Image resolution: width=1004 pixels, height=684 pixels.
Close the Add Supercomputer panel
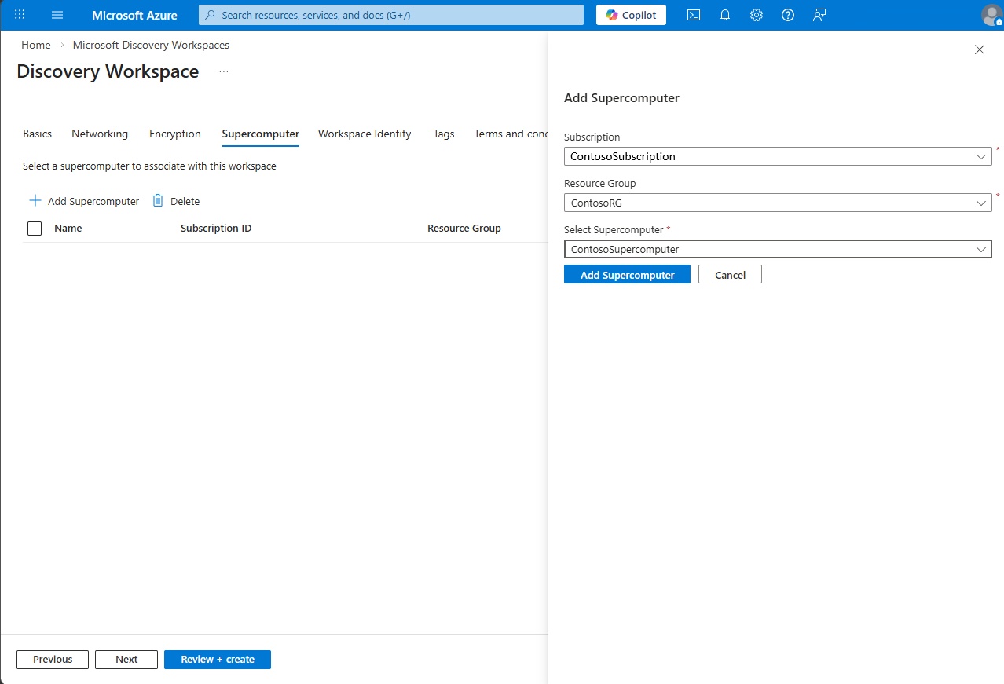(980, 49)
